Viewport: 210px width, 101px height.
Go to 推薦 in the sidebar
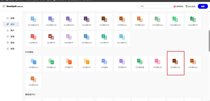tap(11, 18)
